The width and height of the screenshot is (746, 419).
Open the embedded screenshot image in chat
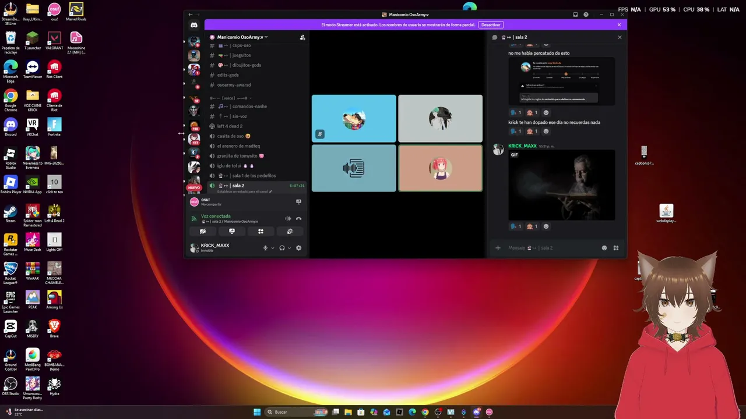(562, 81)
